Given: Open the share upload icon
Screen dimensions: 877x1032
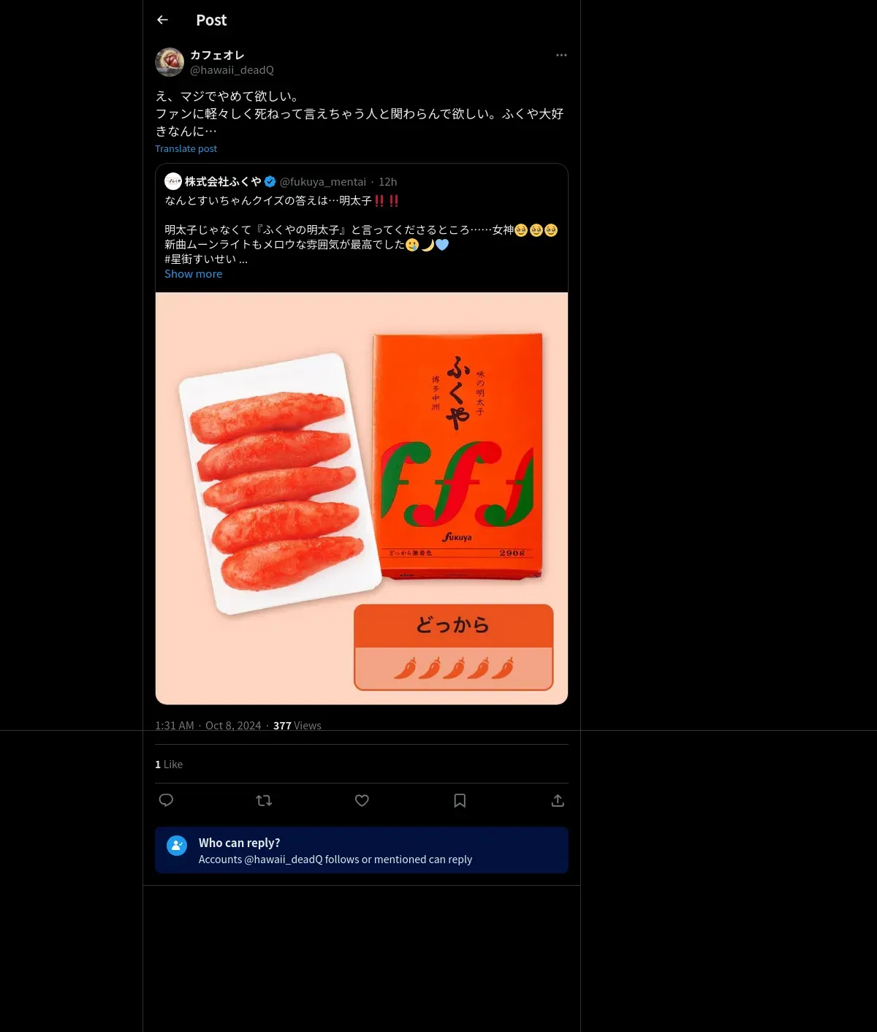Looking at the screenshot, I should coord(558,800).
